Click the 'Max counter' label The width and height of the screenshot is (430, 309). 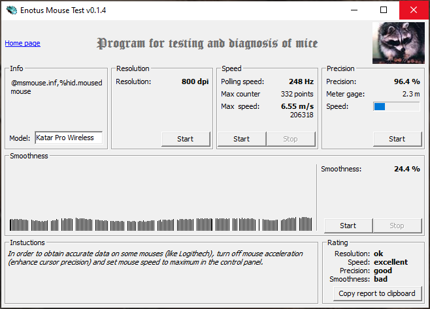[x=240, y=94]
